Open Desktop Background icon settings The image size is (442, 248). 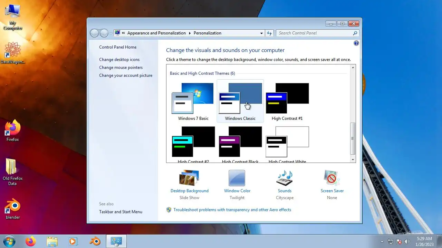189,178
